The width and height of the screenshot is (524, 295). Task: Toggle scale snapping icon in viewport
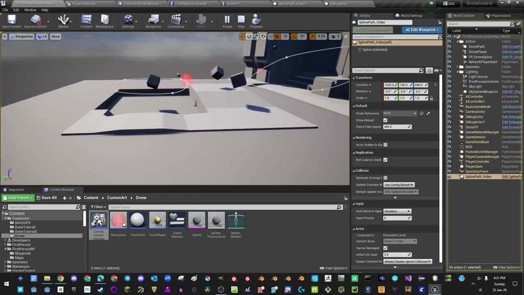(312, 36)
